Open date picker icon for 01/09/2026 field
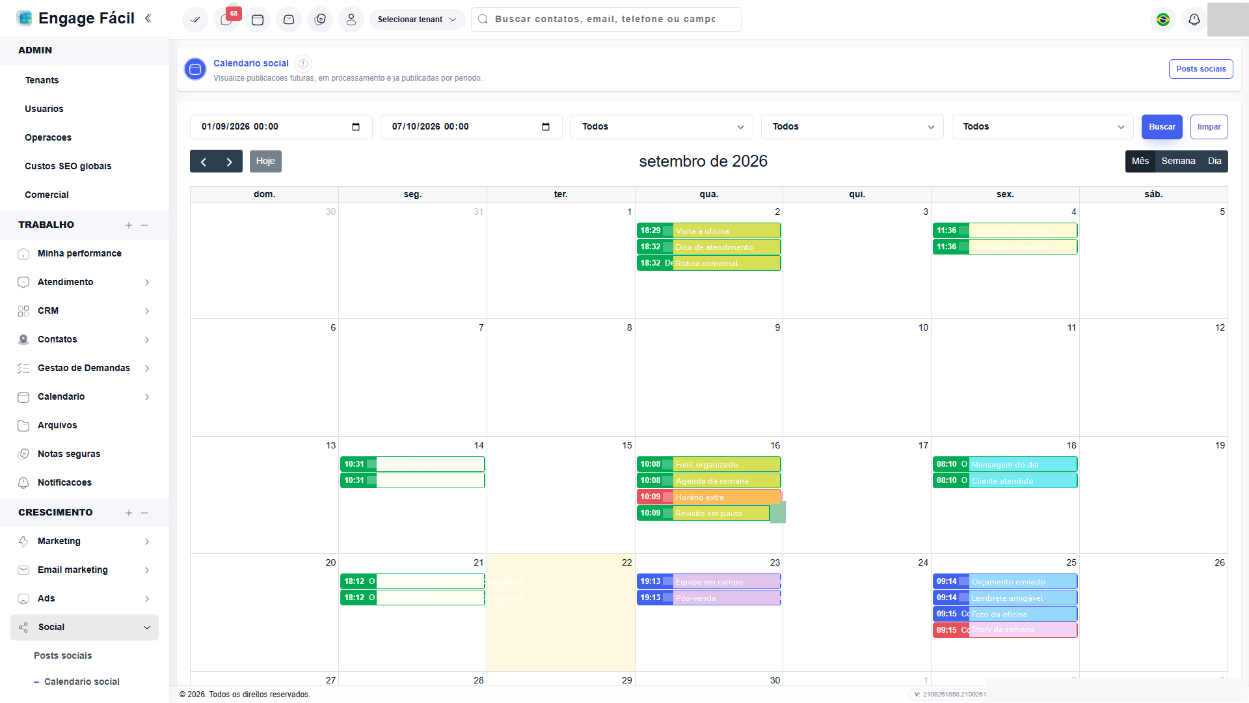The width and height of the screenshot is (1249, 703). click(356, 127)
